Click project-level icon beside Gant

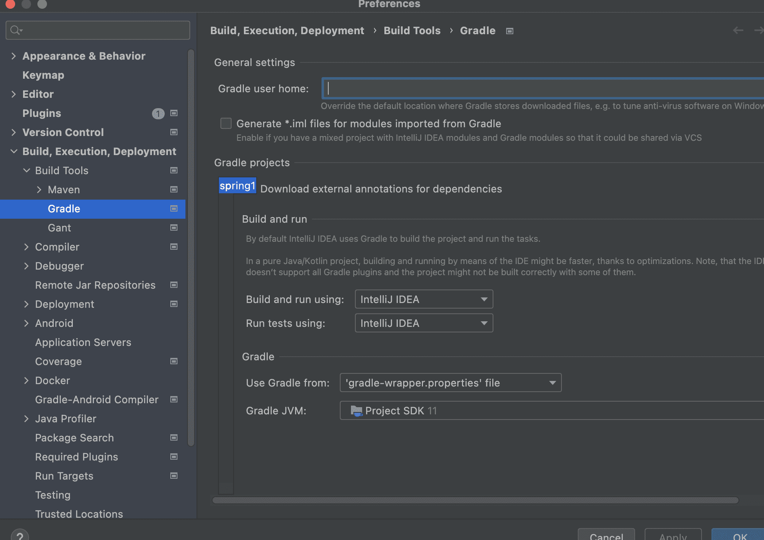click(174, 228)
